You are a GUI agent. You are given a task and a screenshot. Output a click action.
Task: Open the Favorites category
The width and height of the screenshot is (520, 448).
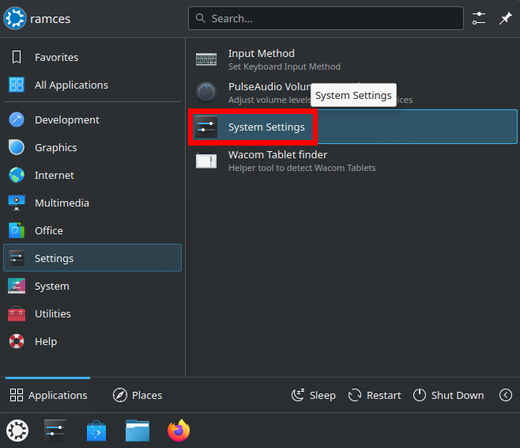coord(92,57)
